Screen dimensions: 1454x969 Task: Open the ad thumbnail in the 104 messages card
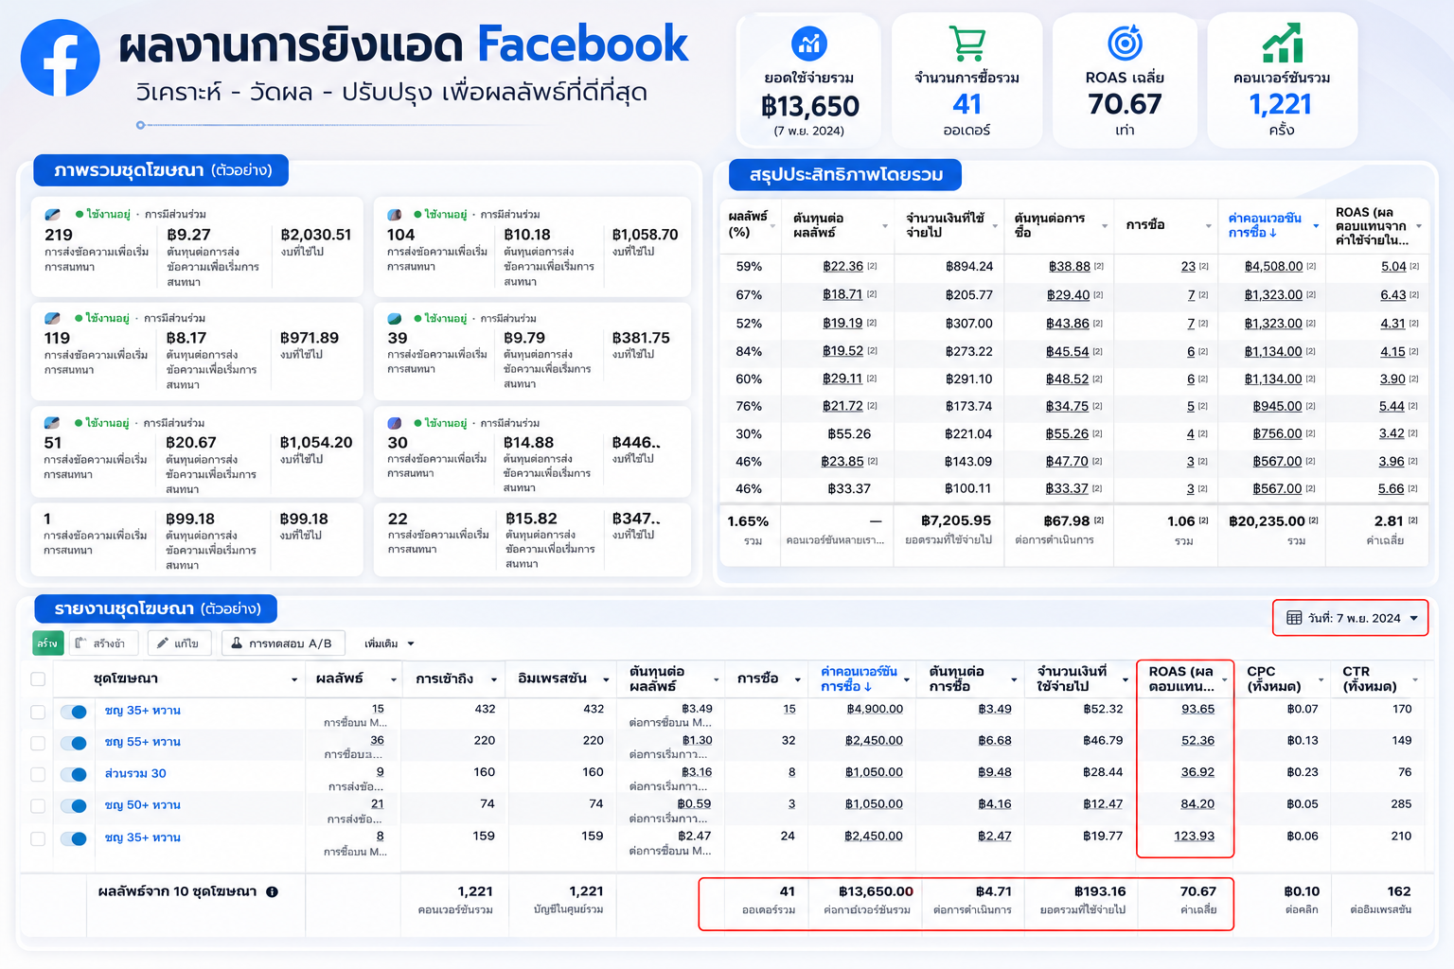point(395,215)
